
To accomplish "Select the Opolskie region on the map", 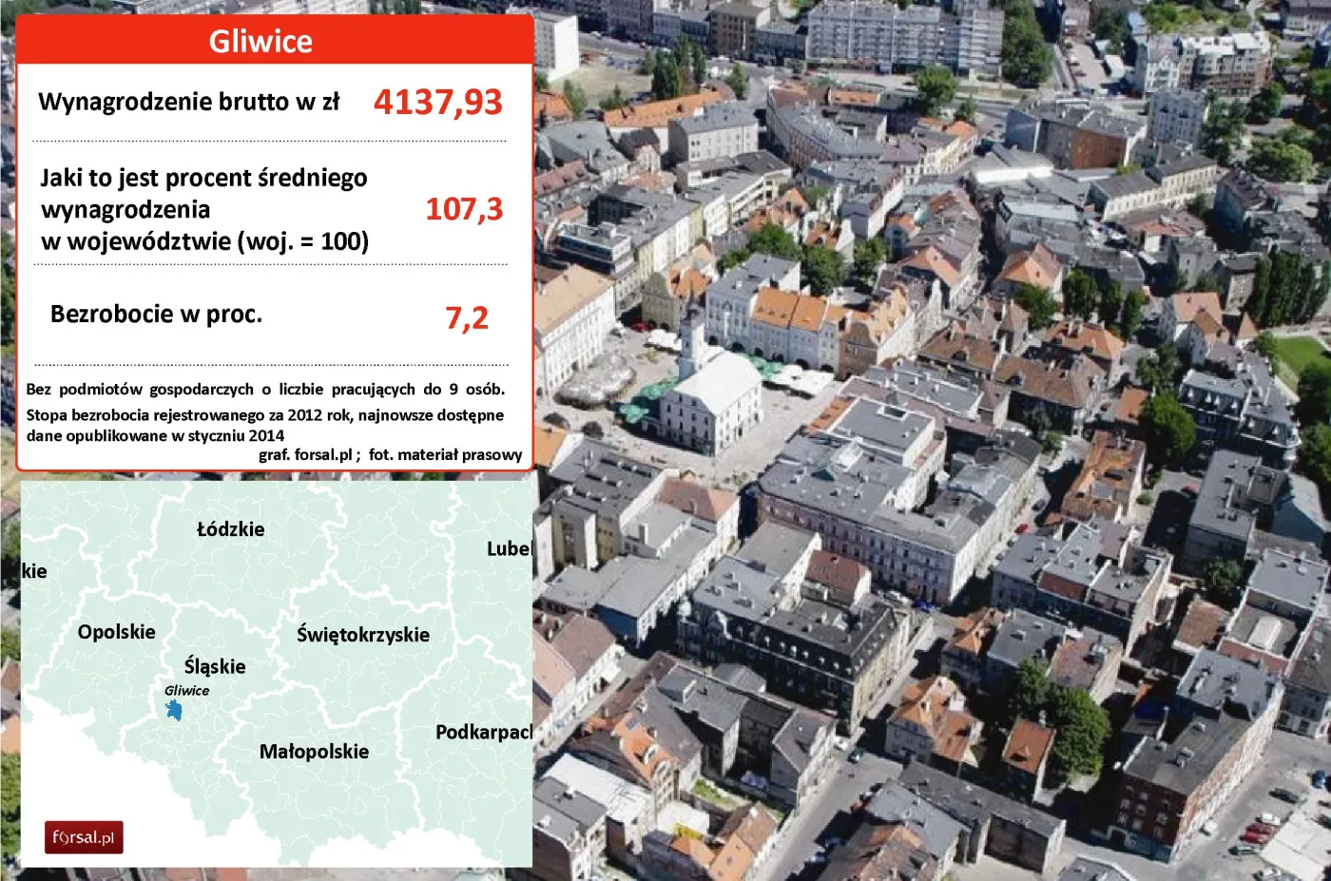I will pos(116,632).
